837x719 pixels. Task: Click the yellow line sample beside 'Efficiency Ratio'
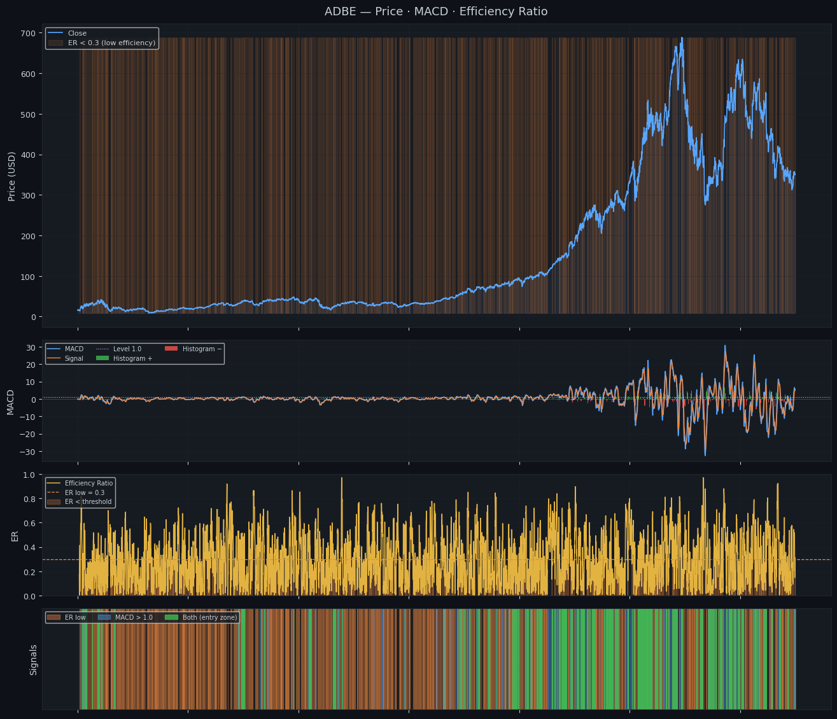[53, 484]
